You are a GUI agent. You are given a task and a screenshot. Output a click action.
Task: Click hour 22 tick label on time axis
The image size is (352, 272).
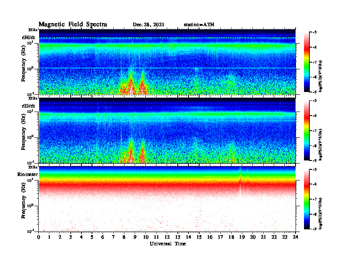[x=274, y=237]
